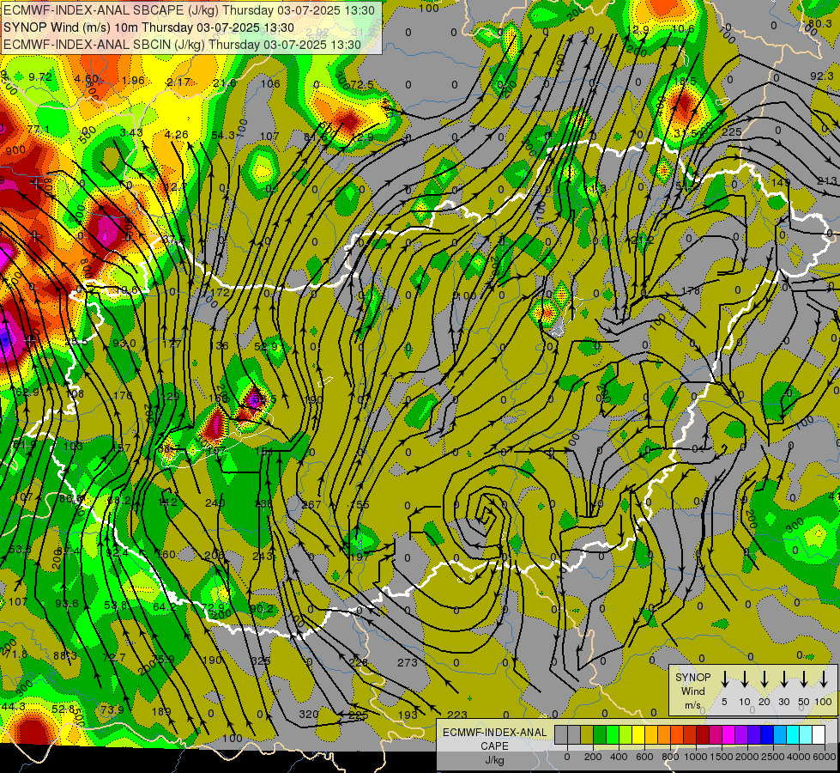Select the dark green CAPE legend swatch
The width and height of the screenshot is (840, 773).
[600, 734]
